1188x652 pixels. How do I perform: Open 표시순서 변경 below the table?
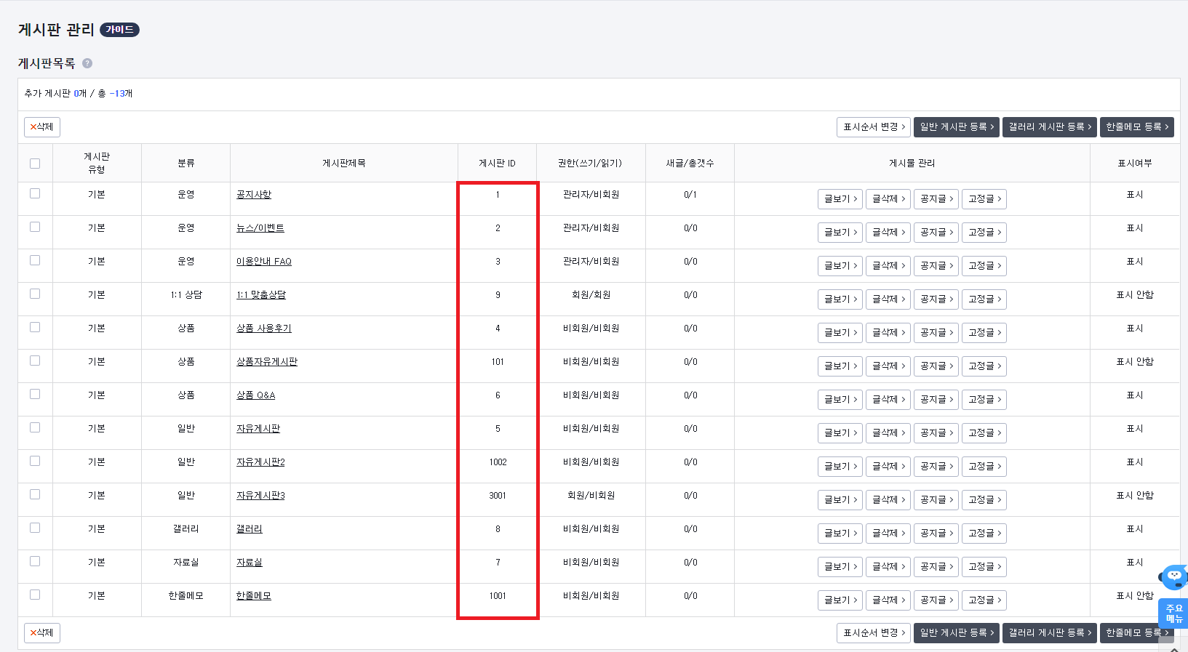point(874,633)
